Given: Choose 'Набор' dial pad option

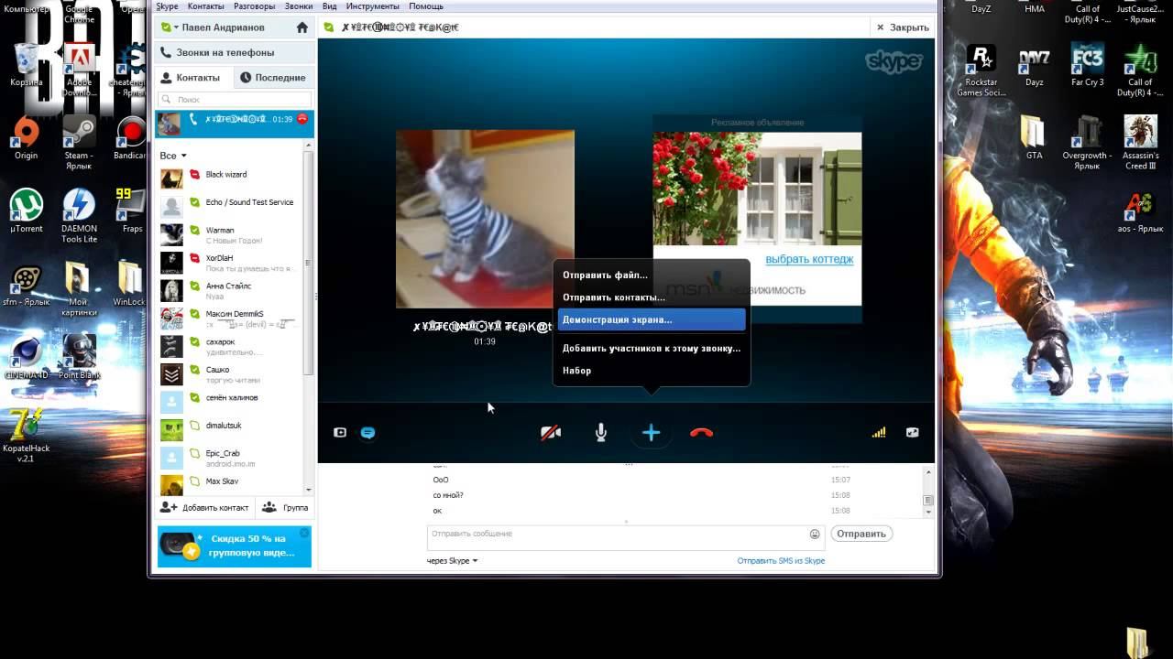Looking at the screenshot, I should (652, 371).
